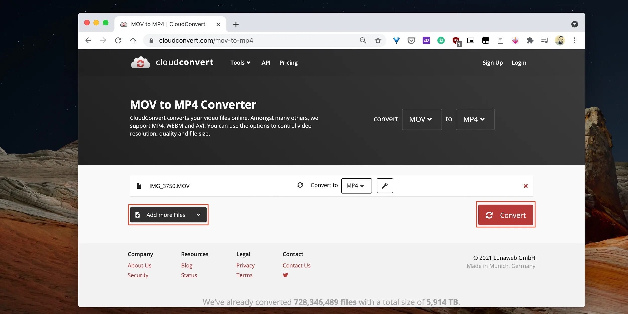The height and width of the screenshot is (314, 628).
Task: Bookmark this page with the star icon
Action: point(378,40)
